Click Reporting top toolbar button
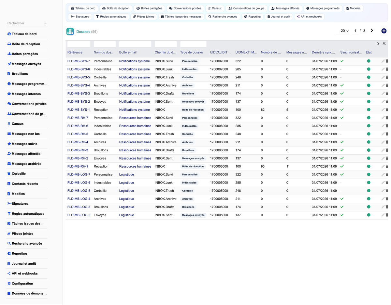 pos(252,17)
